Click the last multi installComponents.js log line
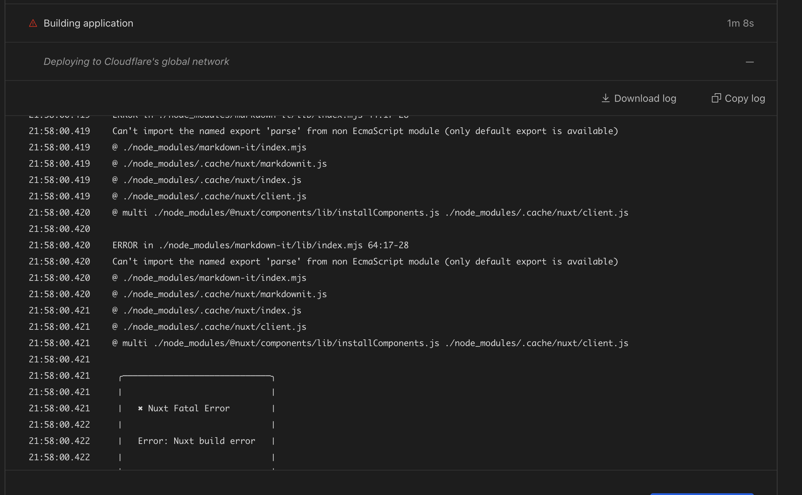Viewport: 802px width, 495px height. pyautogui.click(x=370, y=343)
